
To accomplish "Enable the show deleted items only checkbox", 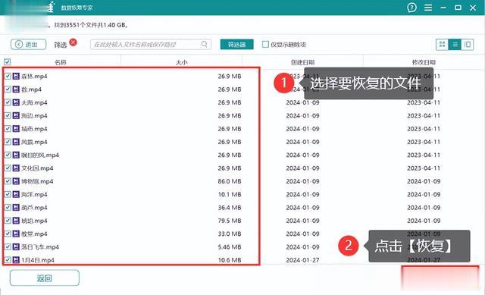I will coord(265,44).
